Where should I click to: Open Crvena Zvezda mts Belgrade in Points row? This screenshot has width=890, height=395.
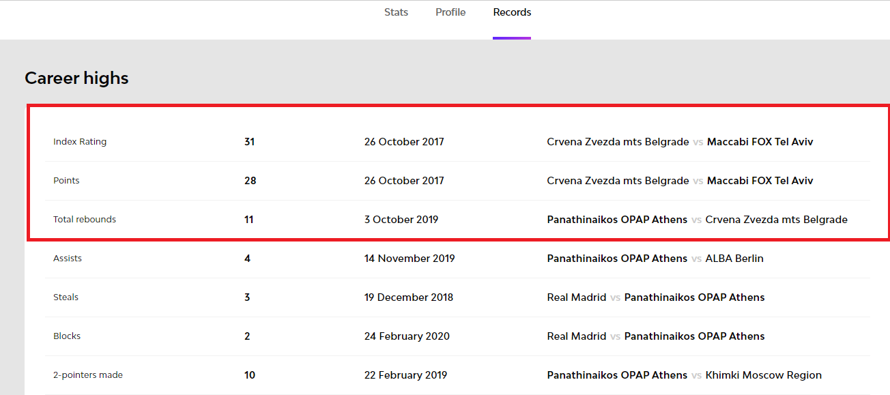(x=618, y=181)
